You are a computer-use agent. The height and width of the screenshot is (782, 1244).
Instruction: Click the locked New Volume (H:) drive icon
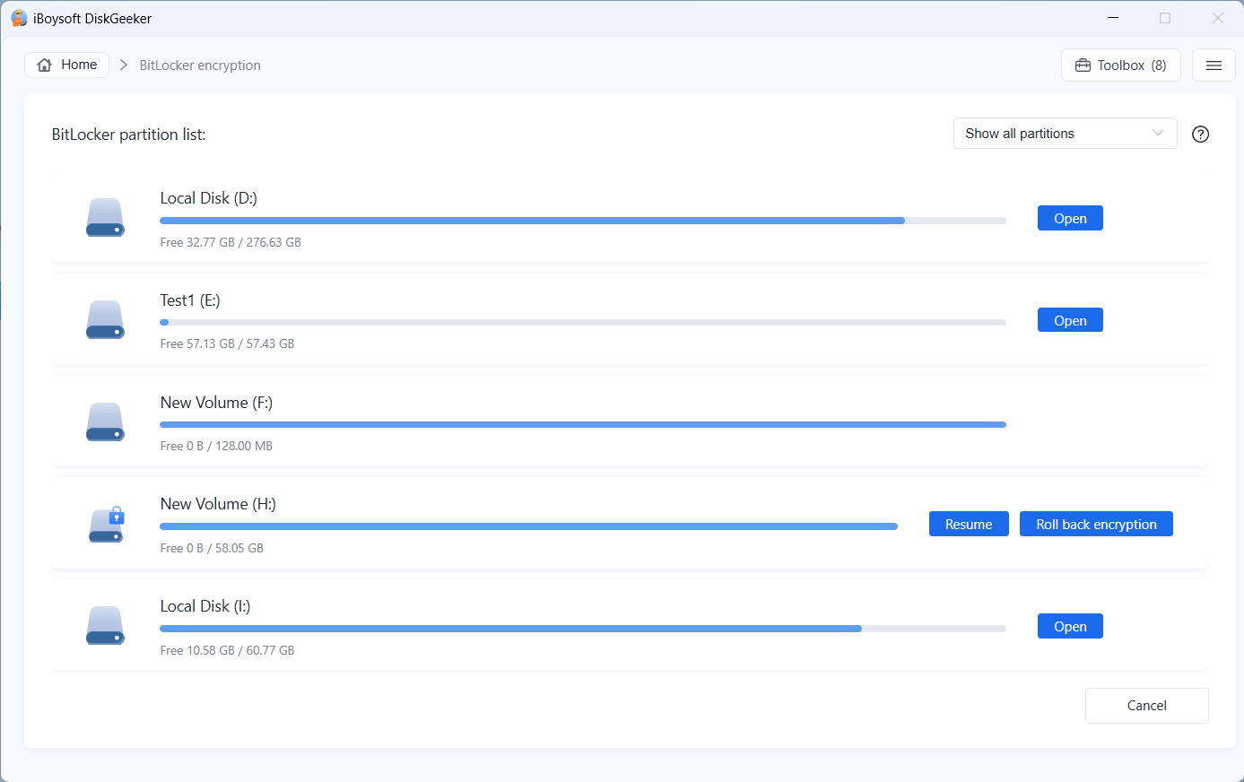(x=106, y=524)
